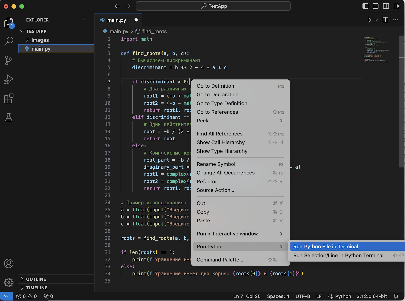This screenshot has height=301, width=405.
Task: Open notifications bell in status bar
Action: (396, 296)
